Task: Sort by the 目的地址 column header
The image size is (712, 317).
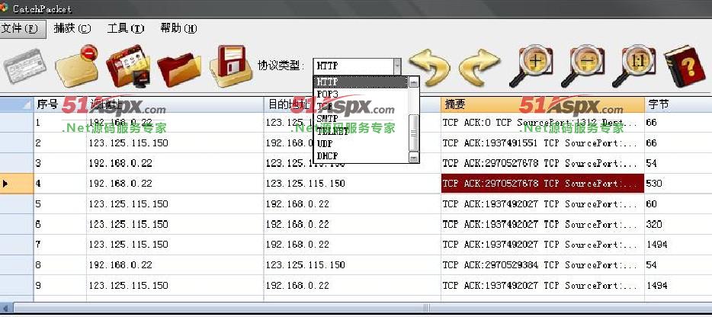Action: point(352,104)
